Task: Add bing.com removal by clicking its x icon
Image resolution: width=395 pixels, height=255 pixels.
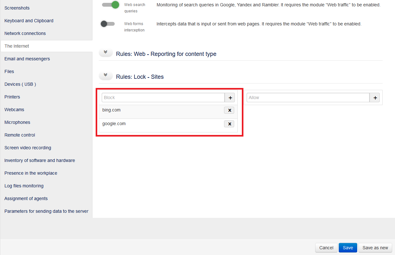Action: [229, 110]
